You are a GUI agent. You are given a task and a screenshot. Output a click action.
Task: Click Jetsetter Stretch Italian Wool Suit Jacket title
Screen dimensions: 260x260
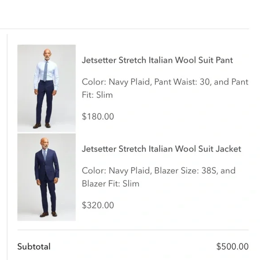tap(161, 149)
